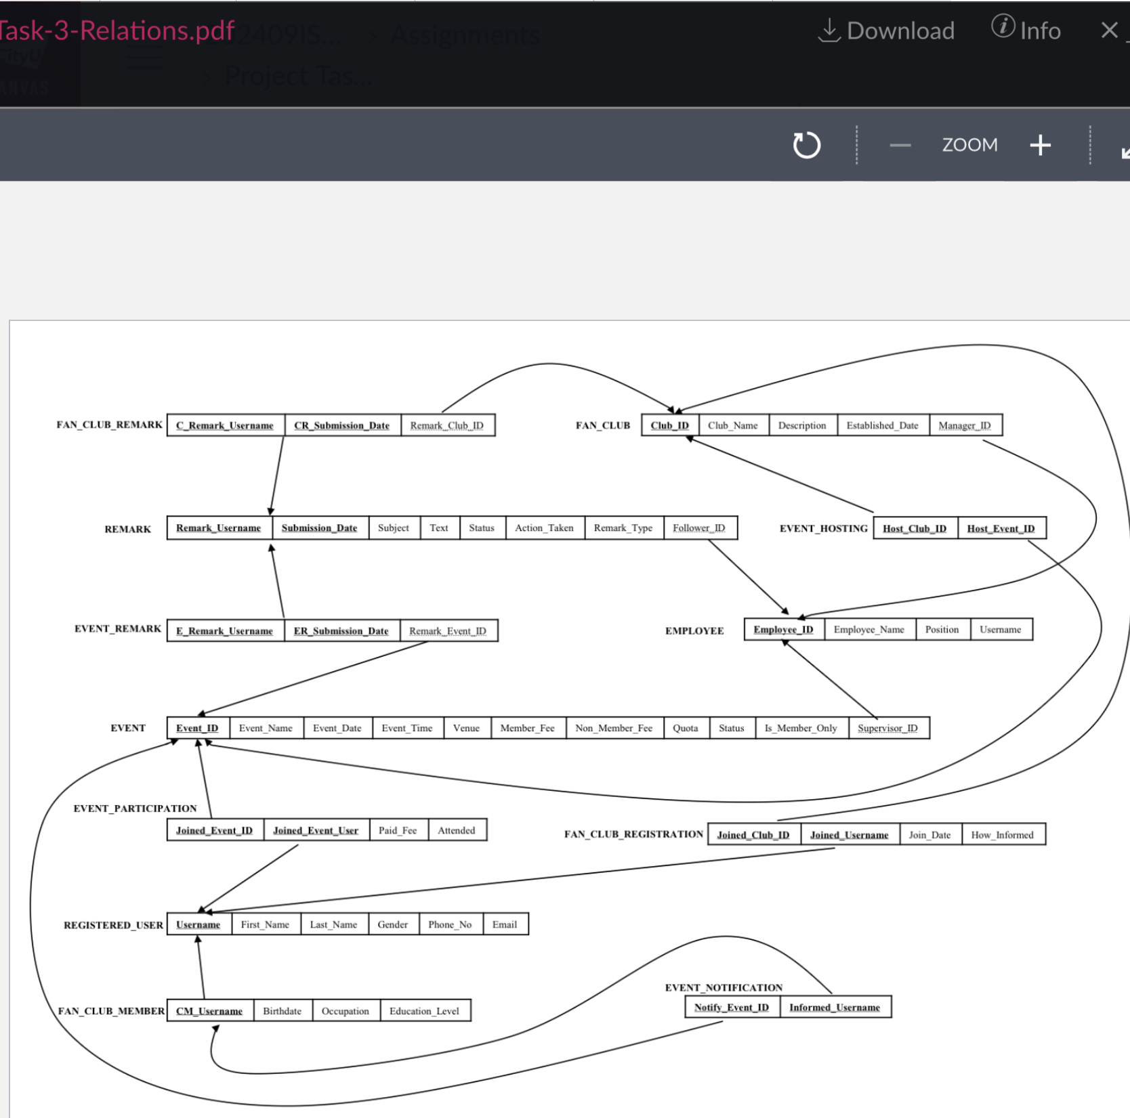Select the 'Established_Date' cell

pos(883,425)
